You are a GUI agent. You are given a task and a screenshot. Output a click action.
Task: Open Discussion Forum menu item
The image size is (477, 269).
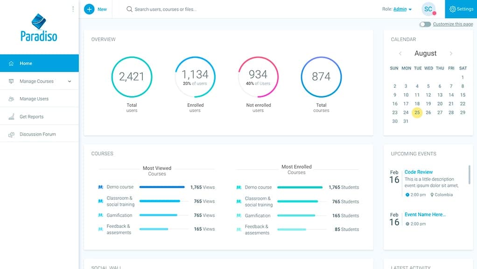[x=39, y=134]
